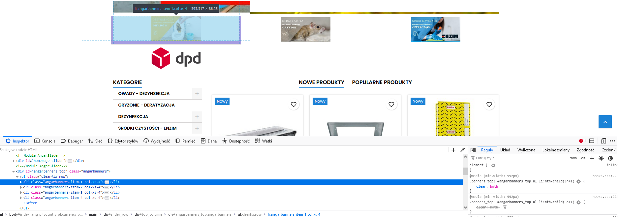620x219 pixels.
Task: Toggle the three-pane inspector sidebar icon
Action: tap(473, 150)
